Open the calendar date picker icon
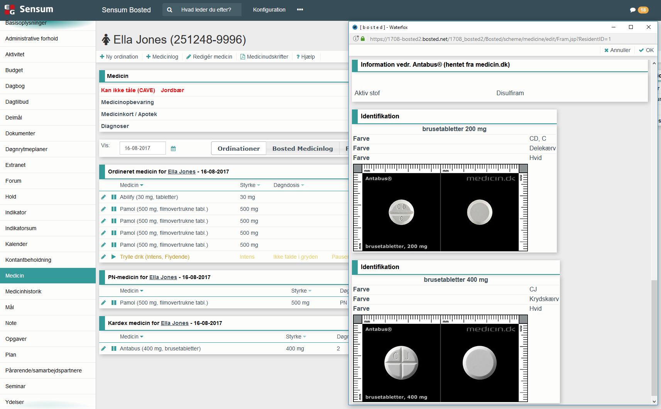 point(173,148)
